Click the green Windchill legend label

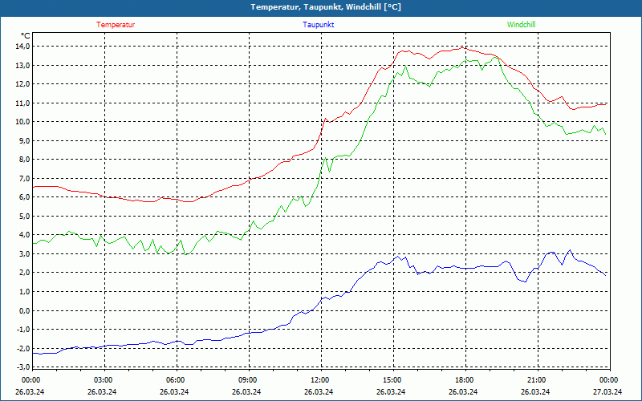point(521,25)
